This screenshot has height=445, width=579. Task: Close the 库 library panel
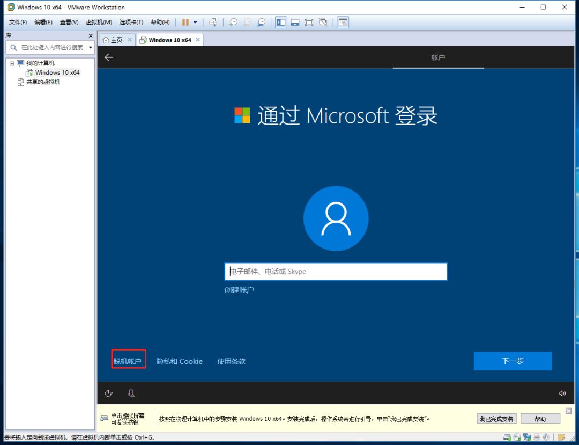coord(91,35)
